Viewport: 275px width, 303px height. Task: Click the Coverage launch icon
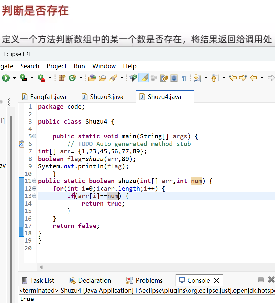(23, 78)
